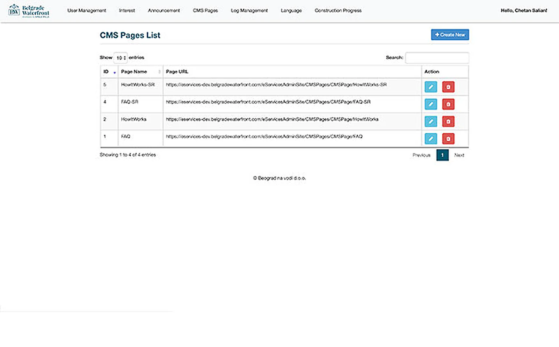Viewport: 559px width, 347px height.
Task: Click the CMS Pages List heading
Action: [x=130, y=35]
